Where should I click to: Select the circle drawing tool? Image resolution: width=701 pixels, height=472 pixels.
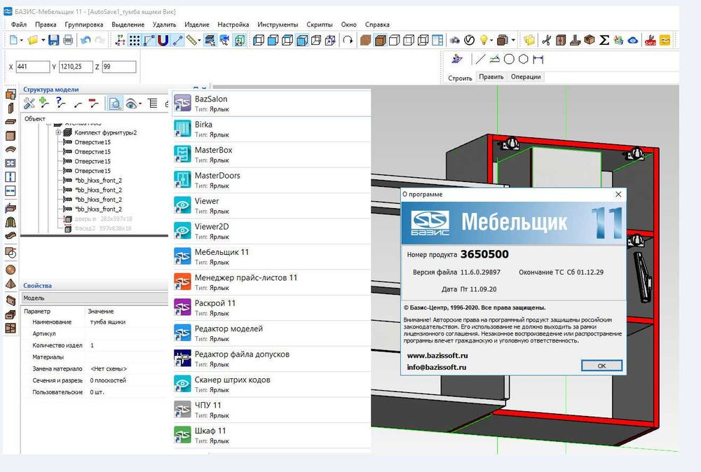pyautogui.click(x=509, y=59)
